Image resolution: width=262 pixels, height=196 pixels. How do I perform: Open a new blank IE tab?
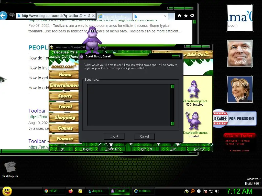(x=171, y=16)
